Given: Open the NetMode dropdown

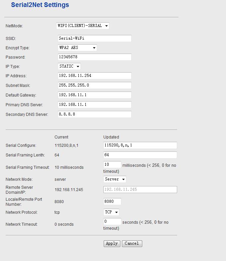Looking at the screenshot, I should pos(83,26).
